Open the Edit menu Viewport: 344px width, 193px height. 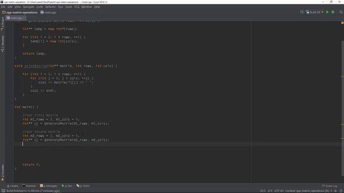click(x=10, y=7)
